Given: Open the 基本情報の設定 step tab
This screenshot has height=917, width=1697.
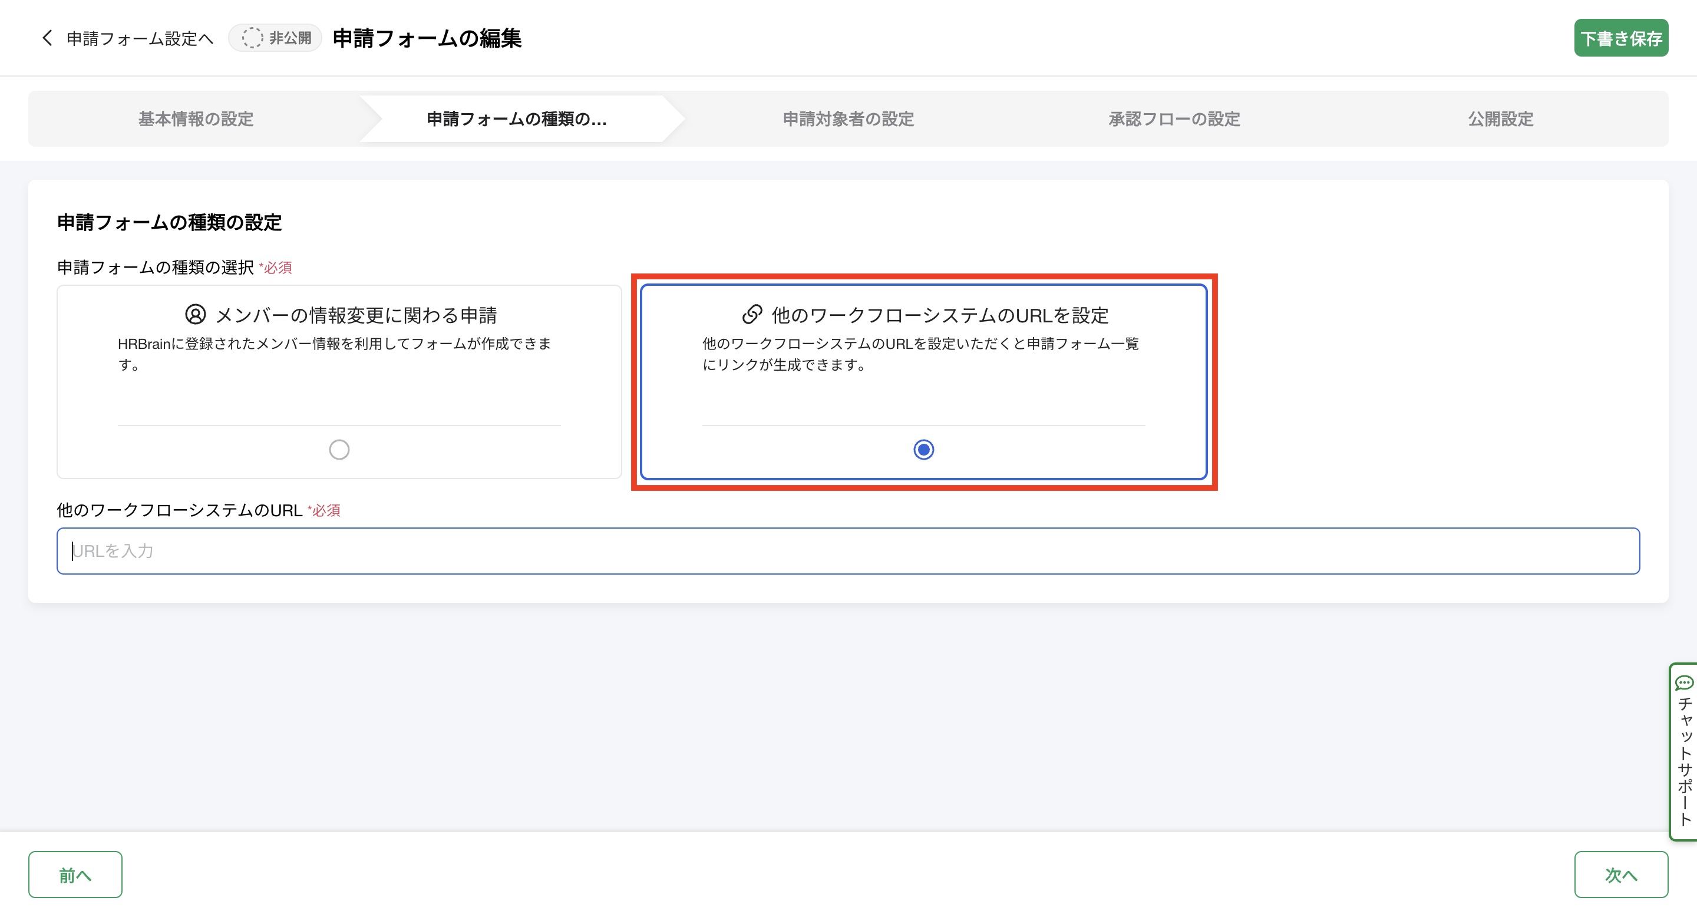Looking at the screenshot, I should pos(196,119).
